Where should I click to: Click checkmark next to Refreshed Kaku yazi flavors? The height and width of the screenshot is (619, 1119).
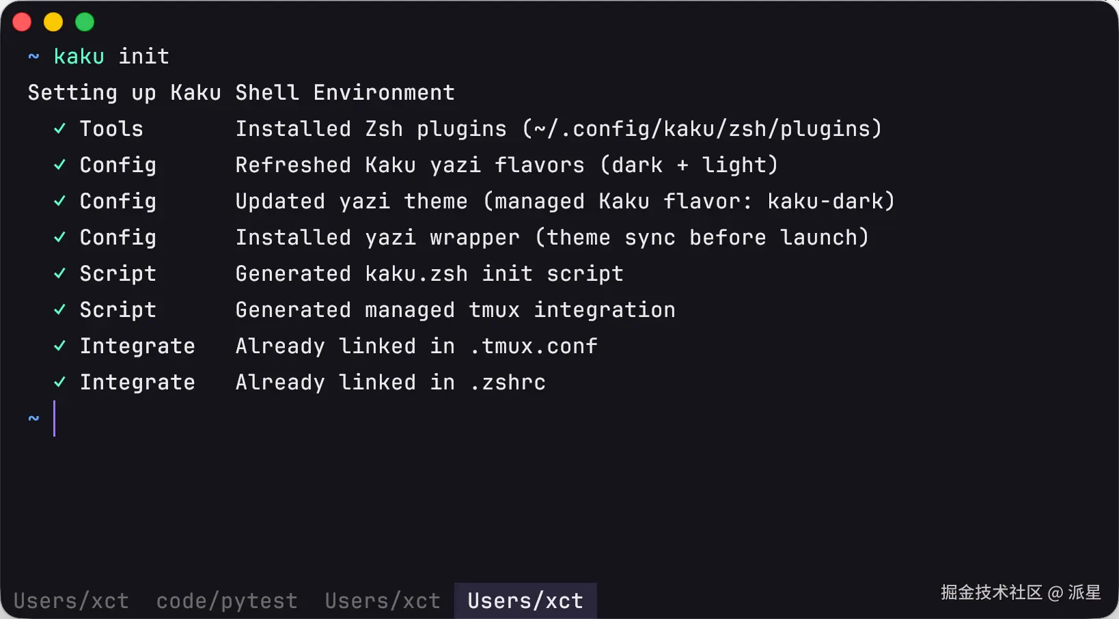pos(60,165)
